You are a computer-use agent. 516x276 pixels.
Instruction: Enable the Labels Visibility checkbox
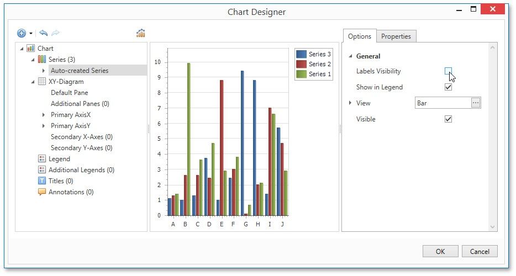point(448,71)
